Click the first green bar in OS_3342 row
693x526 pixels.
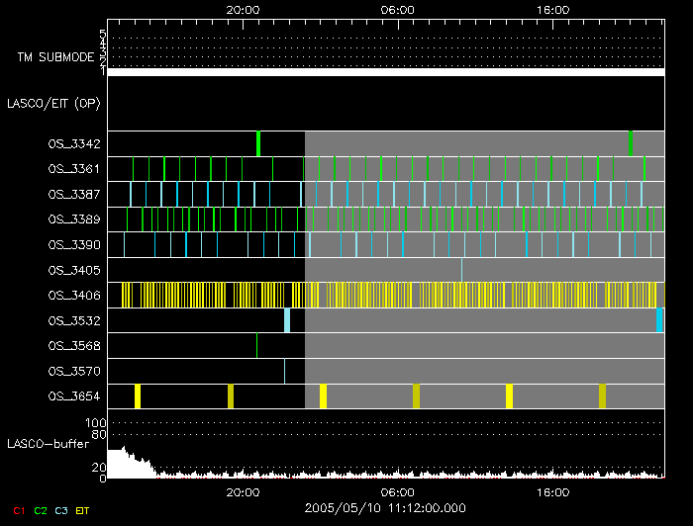tap(258, 143)
